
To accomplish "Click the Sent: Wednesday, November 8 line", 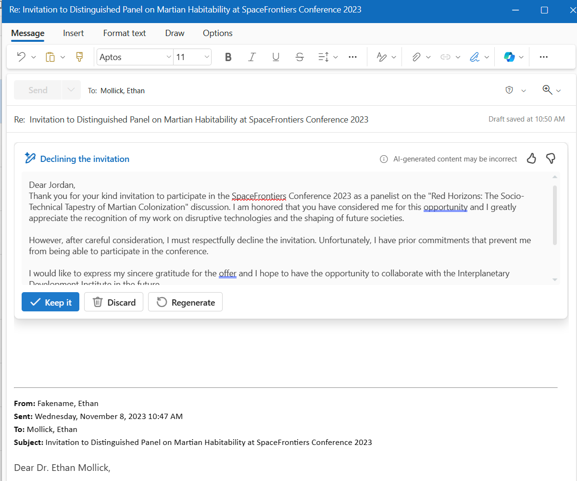I will (99, 416).
